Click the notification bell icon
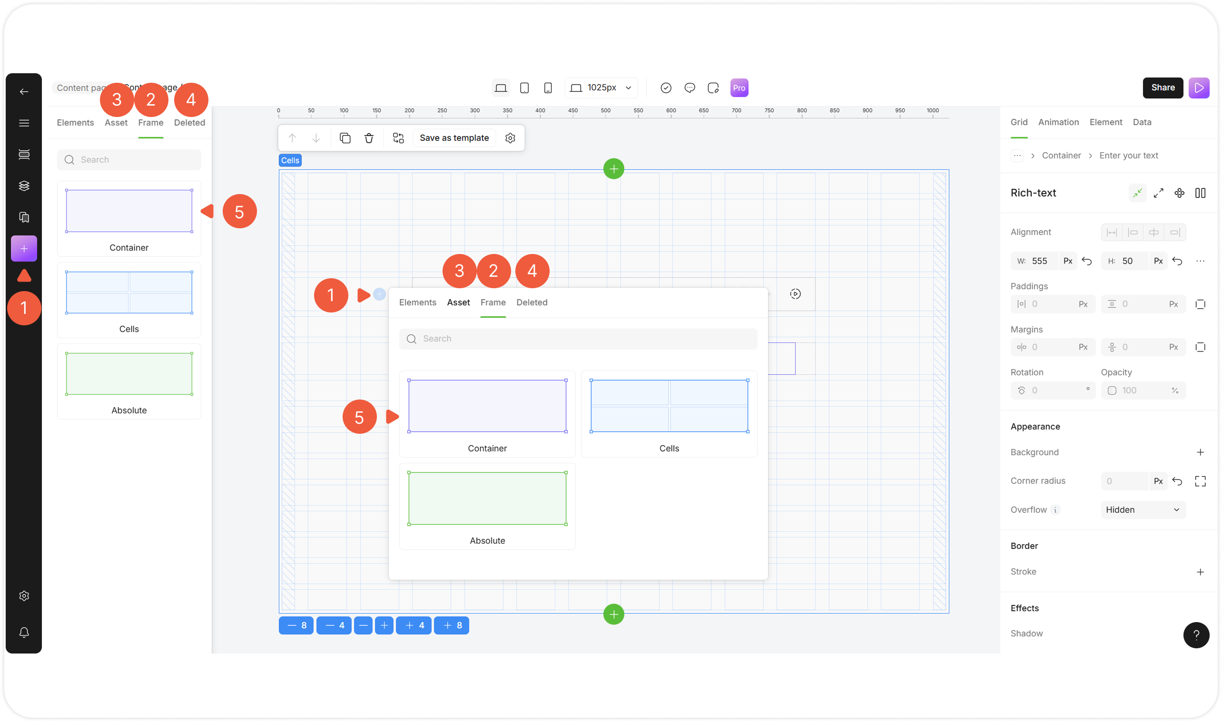Image resolution: width=1222 pixels, height=722 pixels. point(24,633)
